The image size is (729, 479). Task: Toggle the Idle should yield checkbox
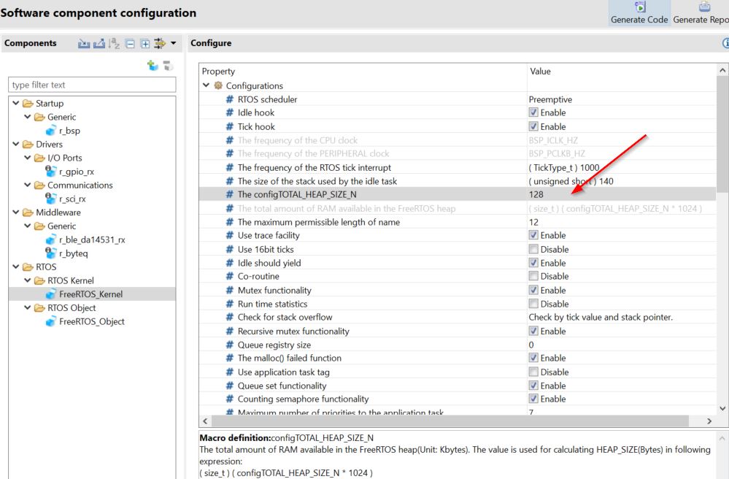[x=533, y=262]
